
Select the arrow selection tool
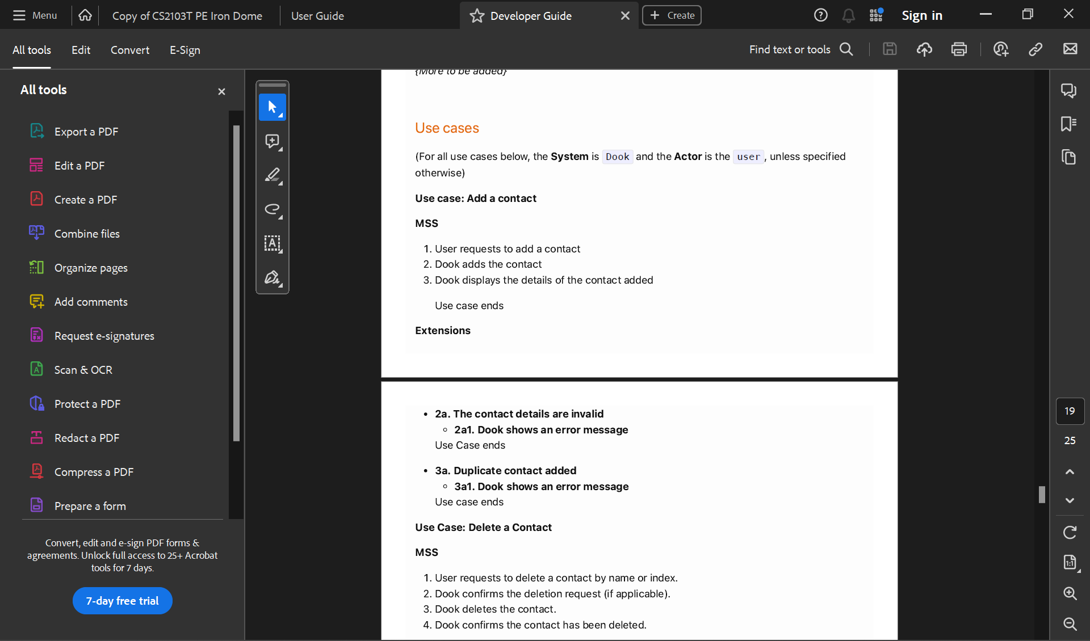coord(272,107)
